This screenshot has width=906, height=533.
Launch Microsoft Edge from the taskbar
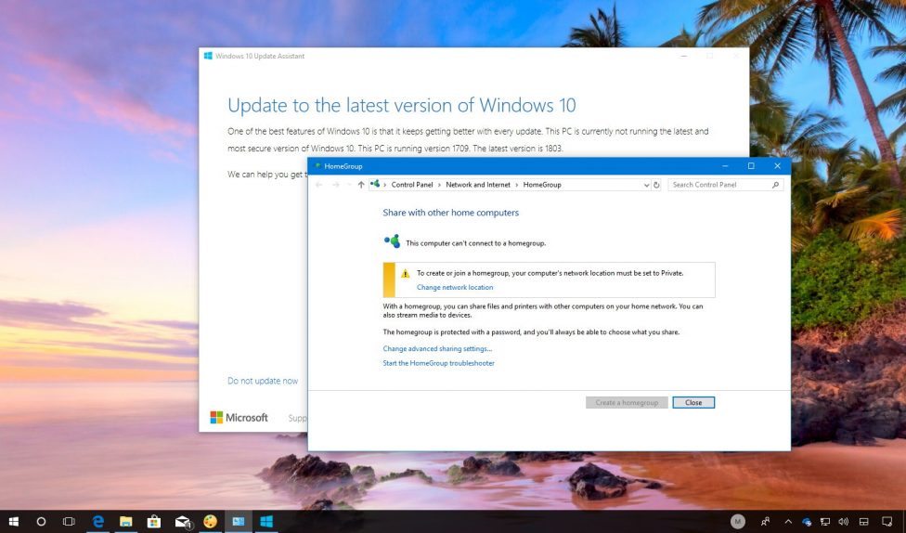click(98, 522)
